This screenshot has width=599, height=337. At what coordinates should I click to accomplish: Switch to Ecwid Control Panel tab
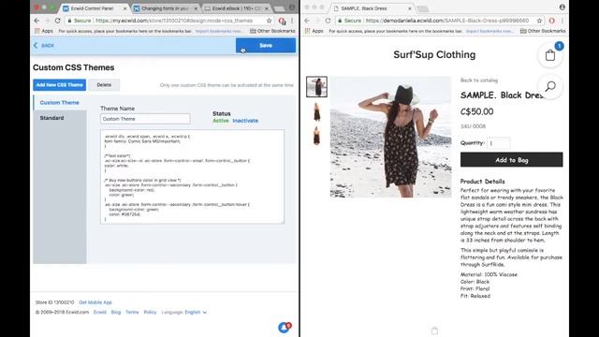pos(94,8)
